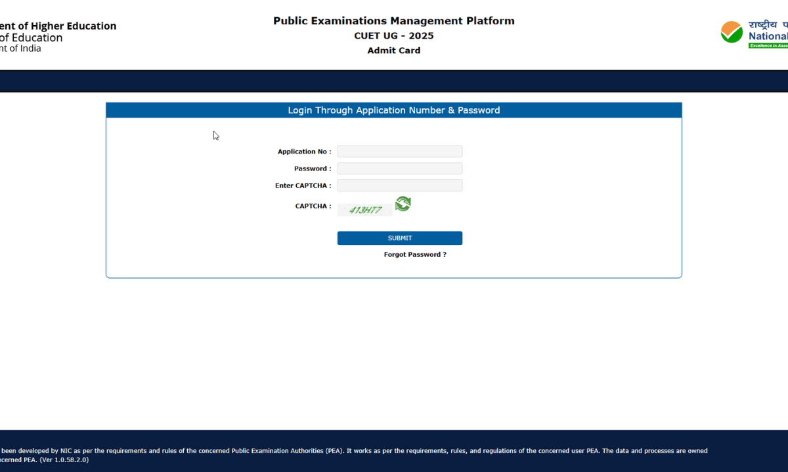This screenshot has width=788, height=472.
Task: Open the Forgot Password link
Action: click(415, 254)
